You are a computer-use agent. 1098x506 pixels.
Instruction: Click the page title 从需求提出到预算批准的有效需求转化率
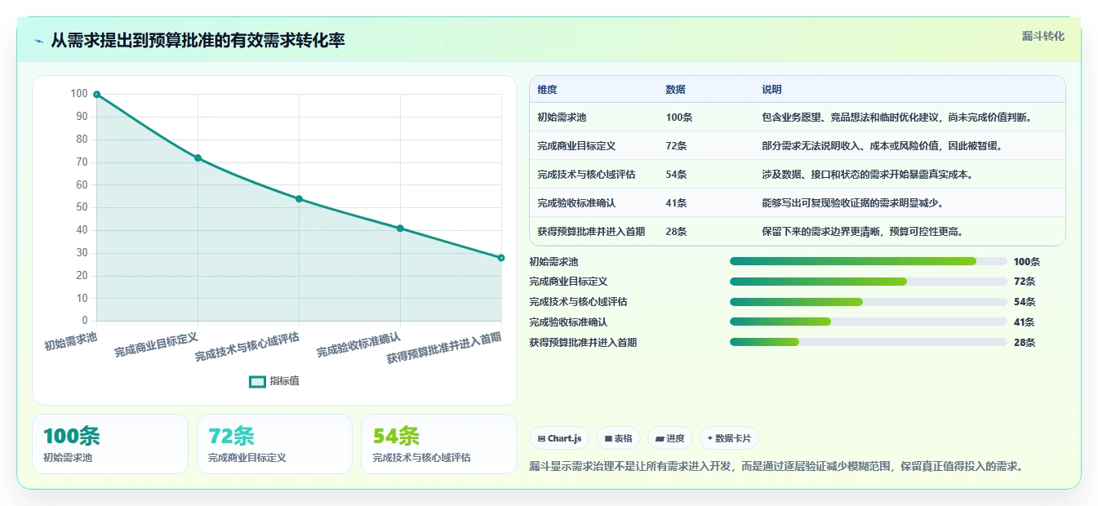198,40
